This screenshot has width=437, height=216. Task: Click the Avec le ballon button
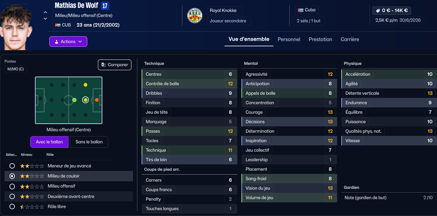(x=49, y=142)
